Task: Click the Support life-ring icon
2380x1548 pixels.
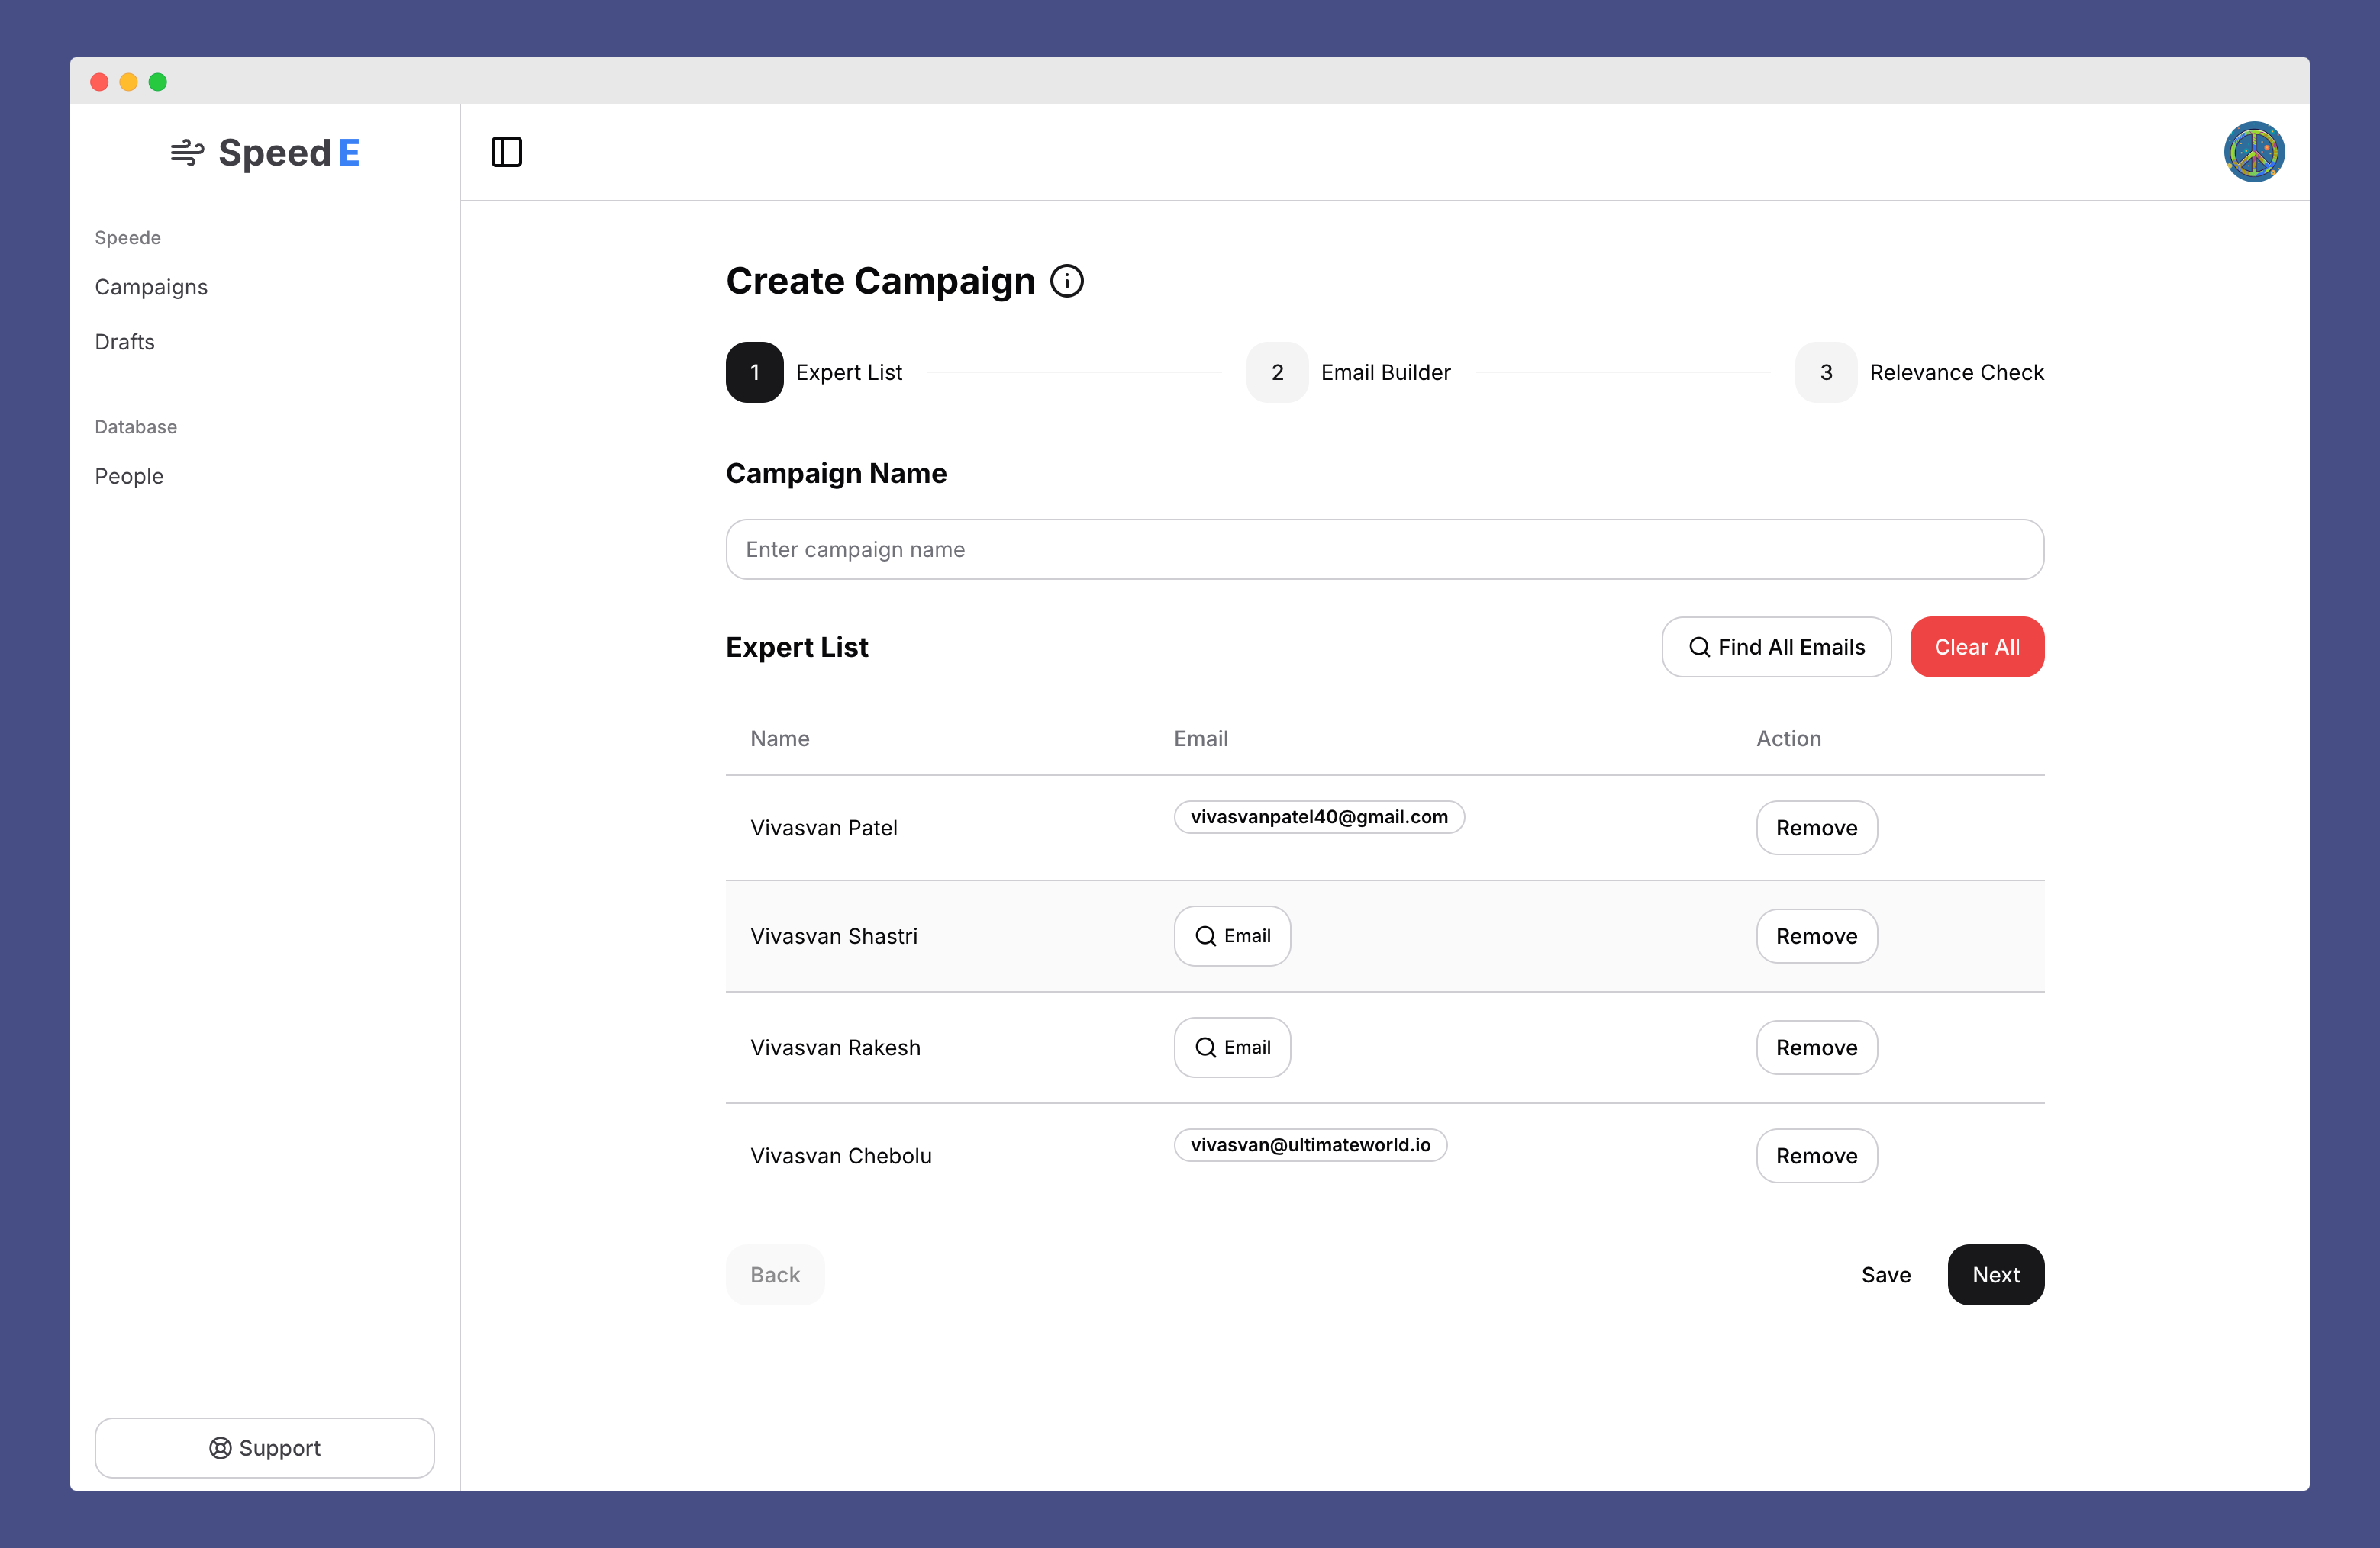Action: (x=220, y=1447)
